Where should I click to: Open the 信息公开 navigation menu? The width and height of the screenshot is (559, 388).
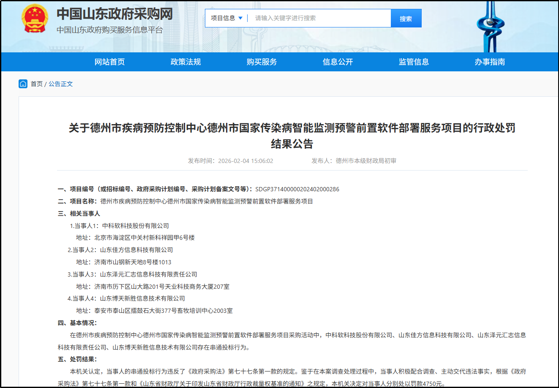tap(337, 62)
